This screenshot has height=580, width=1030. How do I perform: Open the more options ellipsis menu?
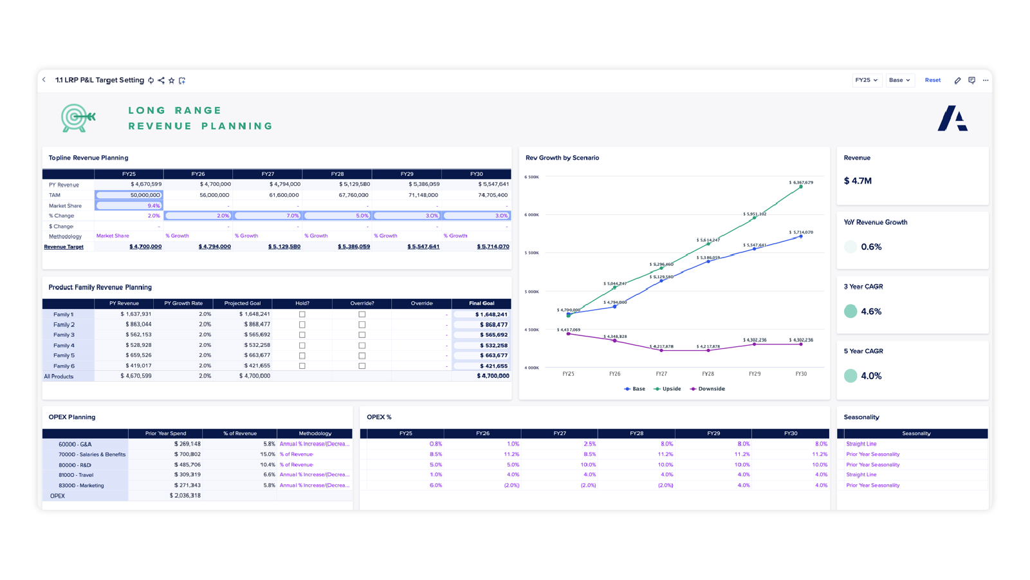986,80
